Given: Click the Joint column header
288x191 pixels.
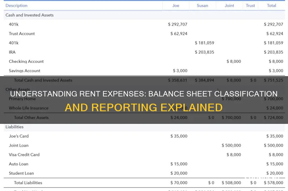Looking at the screenshot, I should coord(229,6).
